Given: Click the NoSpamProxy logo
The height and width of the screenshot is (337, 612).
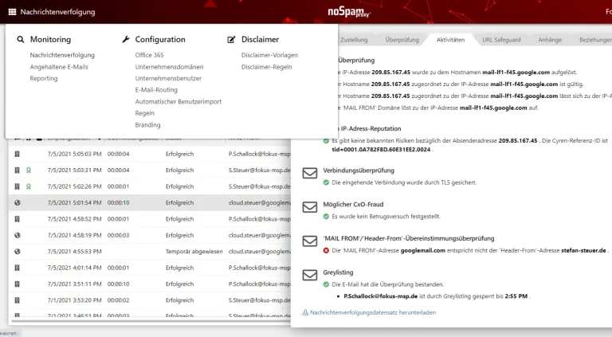Looking at the screenshot, I should (348, 12).
